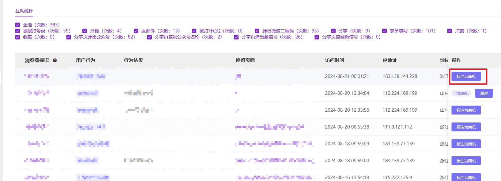This screenshot has height=181, width=501.
Task: Select time 2024-08-20 08:55:38 cell
Action: pyautogui.click(x=347, y=127)
